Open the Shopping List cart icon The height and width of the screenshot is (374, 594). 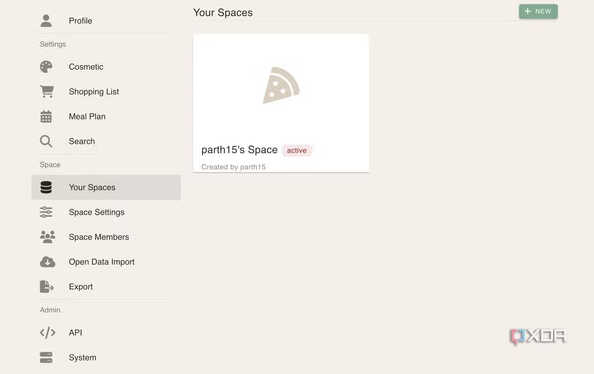[47, 92]
